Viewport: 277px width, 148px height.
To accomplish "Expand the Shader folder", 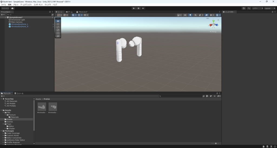I will pos(5,128).
